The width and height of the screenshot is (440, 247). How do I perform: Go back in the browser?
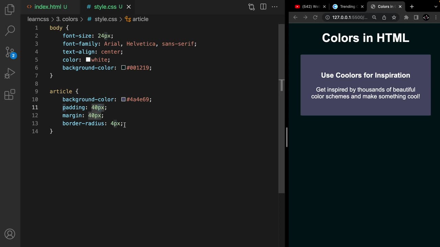[295, 17]
